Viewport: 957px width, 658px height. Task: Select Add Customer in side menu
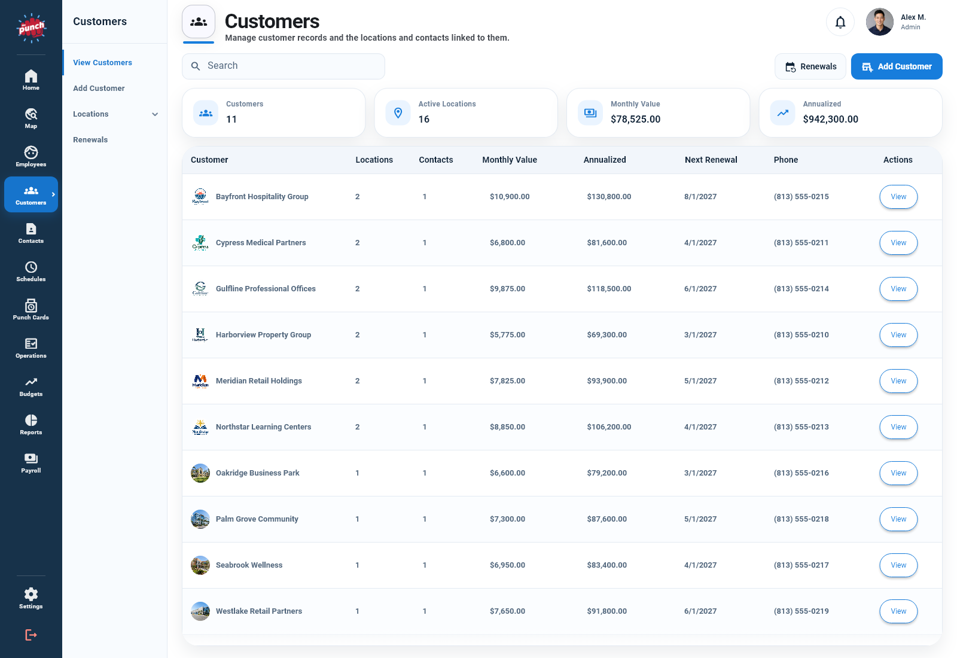pyautogui.click(x=99, y=89)
